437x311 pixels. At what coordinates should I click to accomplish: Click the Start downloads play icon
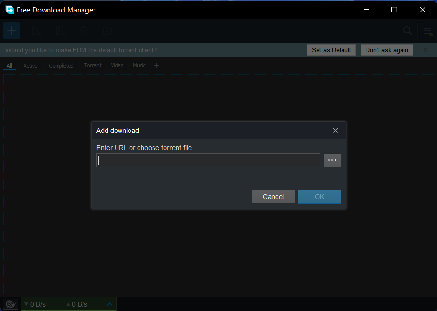click(36, 31)
